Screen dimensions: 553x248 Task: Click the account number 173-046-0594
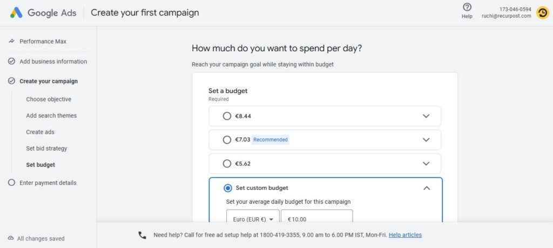515,9
